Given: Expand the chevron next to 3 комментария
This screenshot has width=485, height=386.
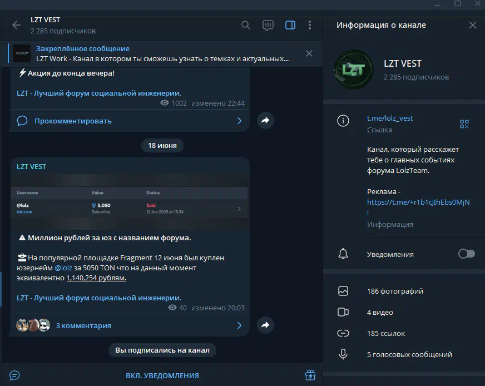Looking at the screenshot, I should [239, 325].
